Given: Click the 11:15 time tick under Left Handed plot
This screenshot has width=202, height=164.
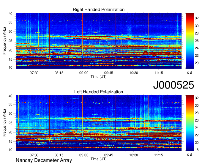Looking at the screenshot, I should (x=159, y=155).
